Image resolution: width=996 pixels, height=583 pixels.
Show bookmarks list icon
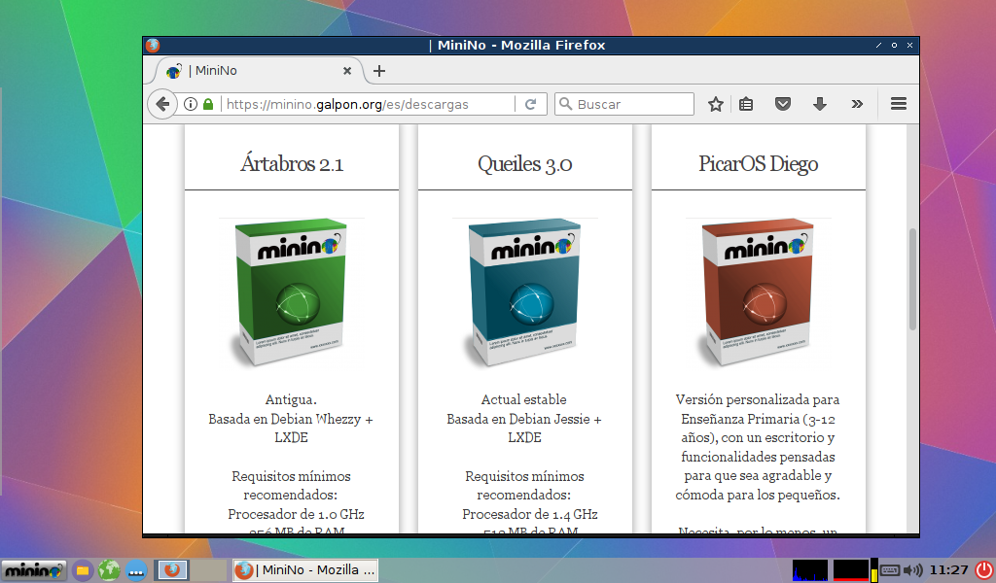pos(746,104)
